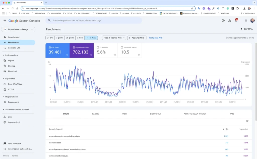Click the vertical page scrollbar
This screenshot has height=159, width=257.
(256, 82)
